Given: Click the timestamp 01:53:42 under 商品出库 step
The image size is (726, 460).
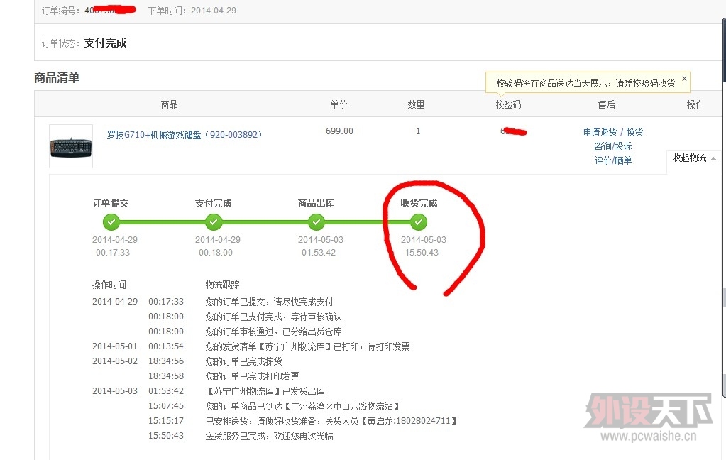Looking at the screenshot, I should click(319, 253).
